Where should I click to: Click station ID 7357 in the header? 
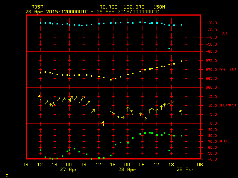(38, 7)
